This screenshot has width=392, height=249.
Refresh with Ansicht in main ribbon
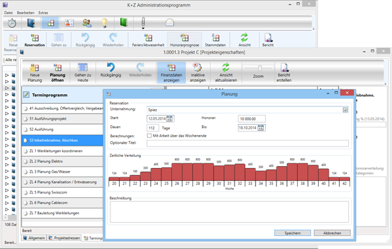pos(244,41)
